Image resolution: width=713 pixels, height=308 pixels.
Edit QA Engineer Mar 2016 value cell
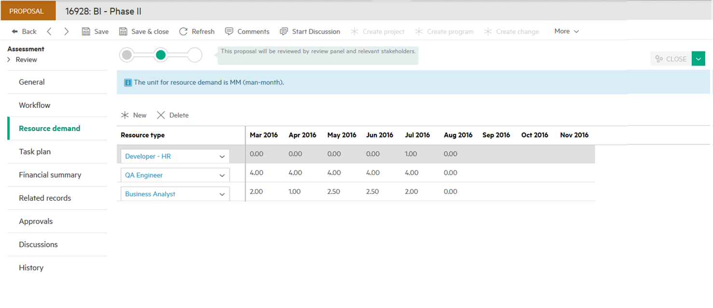point(256,173)
